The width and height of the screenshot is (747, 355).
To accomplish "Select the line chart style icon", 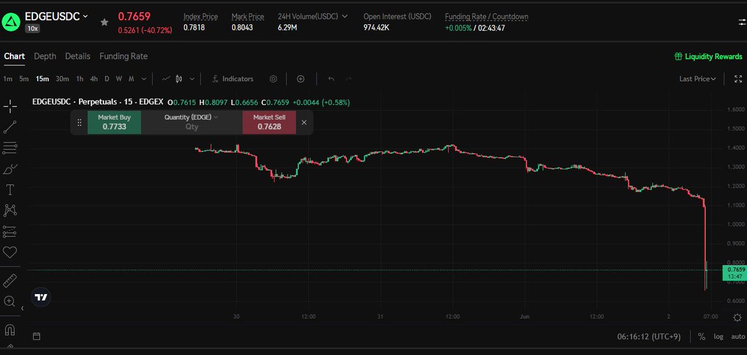I will [x=166, y=79].
